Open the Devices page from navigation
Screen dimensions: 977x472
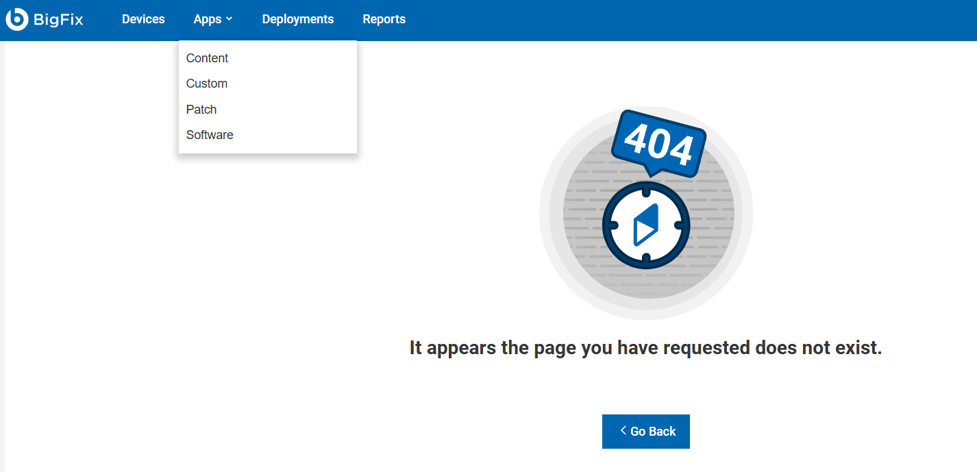(x=143, y=19)
